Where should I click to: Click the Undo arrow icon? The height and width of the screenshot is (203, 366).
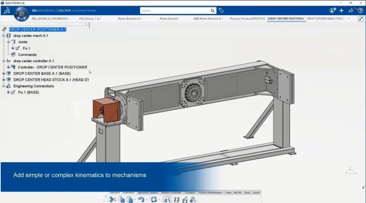[141, 200]
